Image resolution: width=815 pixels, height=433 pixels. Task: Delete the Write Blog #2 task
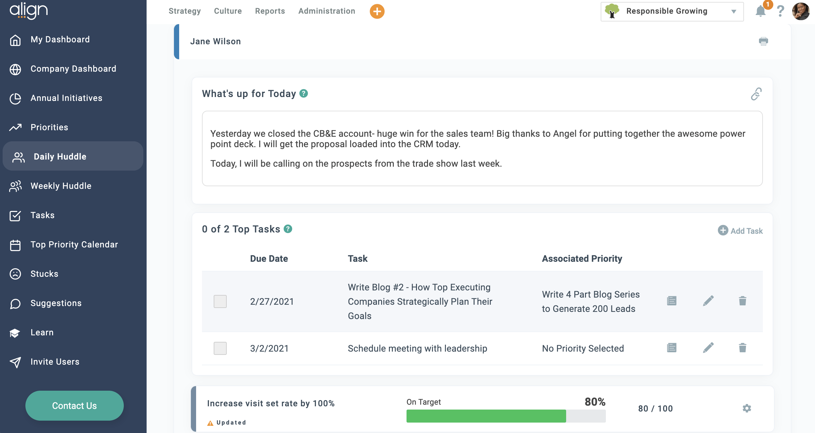743,301
